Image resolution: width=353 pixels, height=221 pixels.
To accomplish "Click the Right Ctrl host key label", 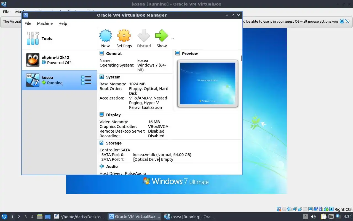I will 343,209.
